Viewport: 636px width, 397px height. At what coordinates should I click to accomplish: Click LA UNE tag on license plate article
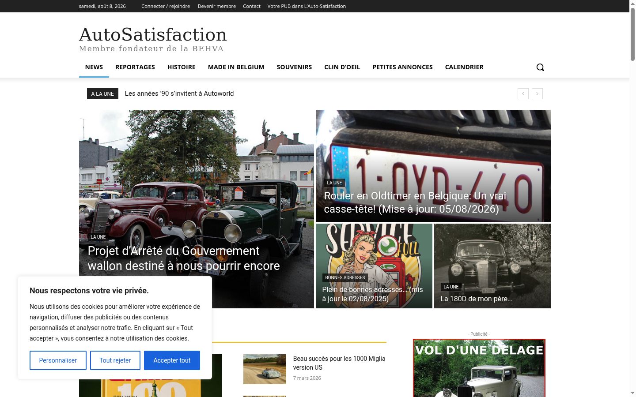pos(334,183)
